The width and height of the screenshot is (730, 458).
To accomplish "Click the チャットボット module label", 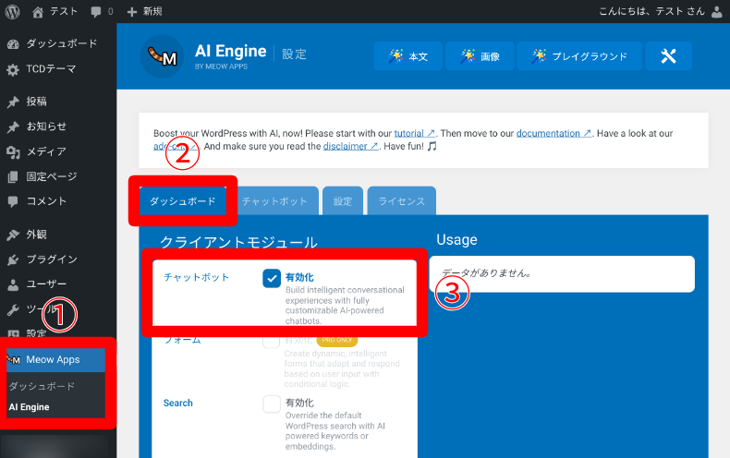I will pos(196,277).
